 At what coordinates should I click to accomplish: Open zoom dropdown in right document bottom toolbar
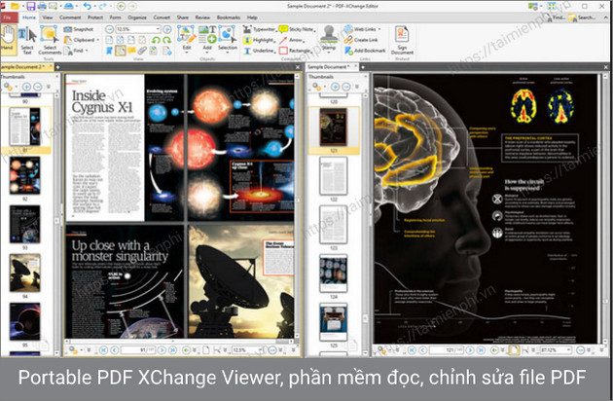[x=569, y=350]
